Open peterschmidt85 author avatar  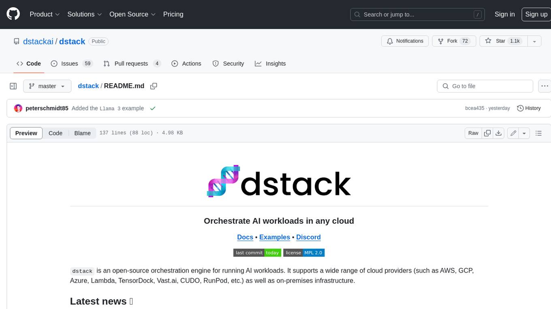(18, 108)
